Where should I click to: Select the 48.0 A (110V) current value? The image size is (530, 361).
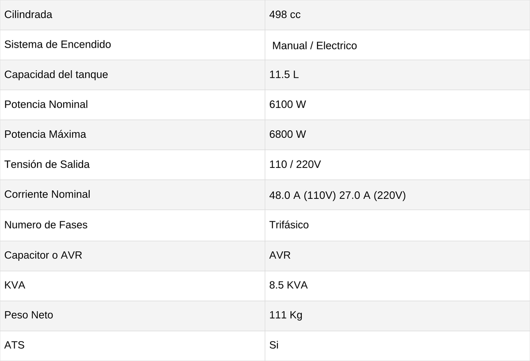tap(303, 195)
